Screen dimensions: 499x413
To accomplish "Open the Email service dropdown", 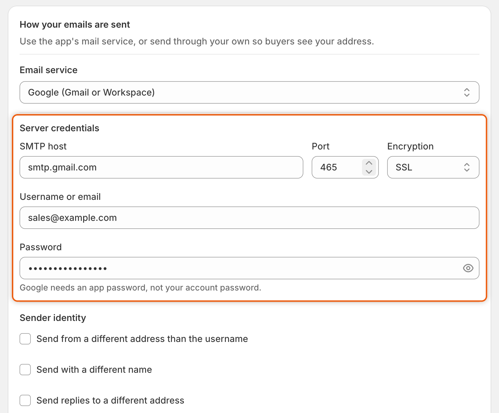I will pos(249,92).
